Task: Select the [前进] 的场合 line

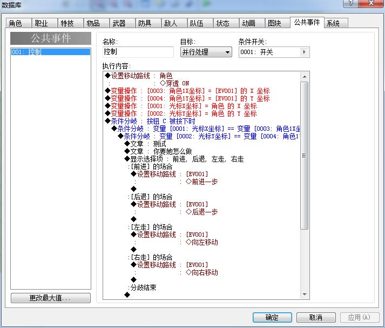Action: click(x=150, y=166)
